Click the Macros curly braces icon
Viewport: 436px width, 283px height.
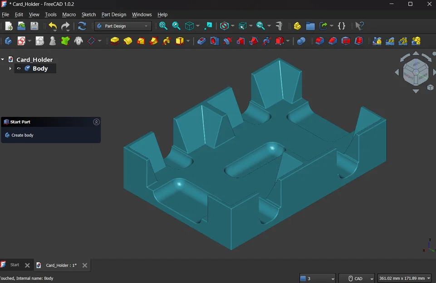[342, 26]
